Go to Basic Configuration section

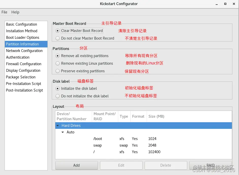26,24
